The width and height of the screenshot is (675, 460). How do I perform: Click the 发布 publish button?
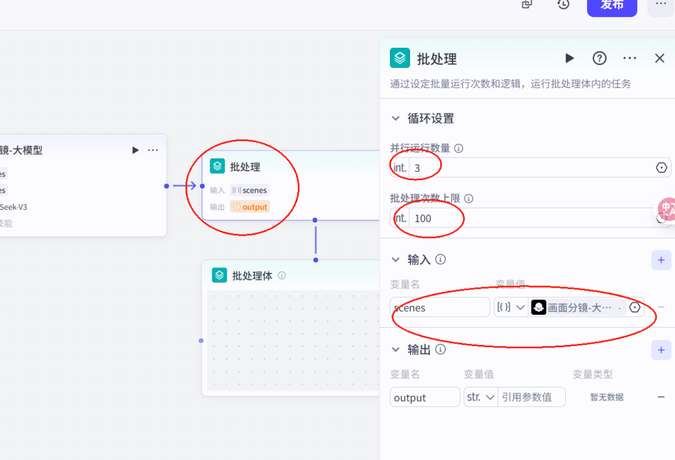(x=611, y=5)
